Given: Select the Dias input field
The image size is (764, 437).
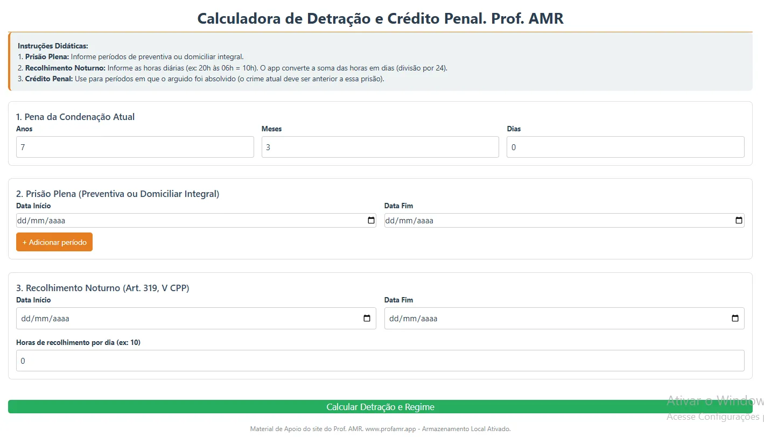Looking at the screenshot, I should [x=625, y=147].
